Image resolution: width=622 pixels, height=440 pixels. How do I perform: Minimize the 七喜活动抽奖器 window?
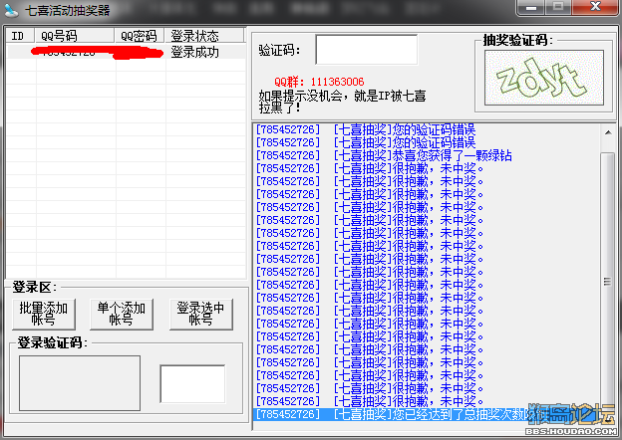point(530,7)
